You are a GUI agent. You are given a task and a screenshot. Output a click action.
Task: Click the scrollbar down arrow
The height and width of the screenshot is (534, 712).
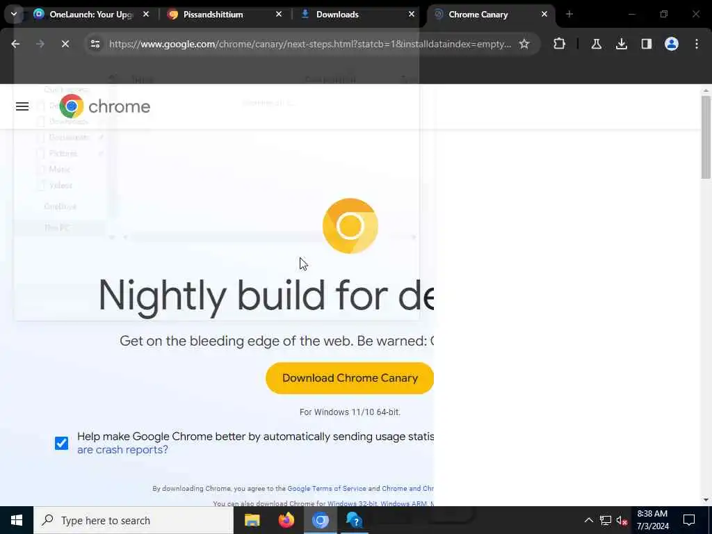[706, 500]
